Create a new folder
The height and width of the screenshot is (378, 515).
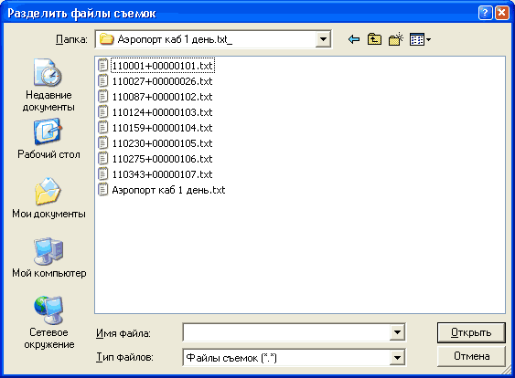tap(396, 39)
